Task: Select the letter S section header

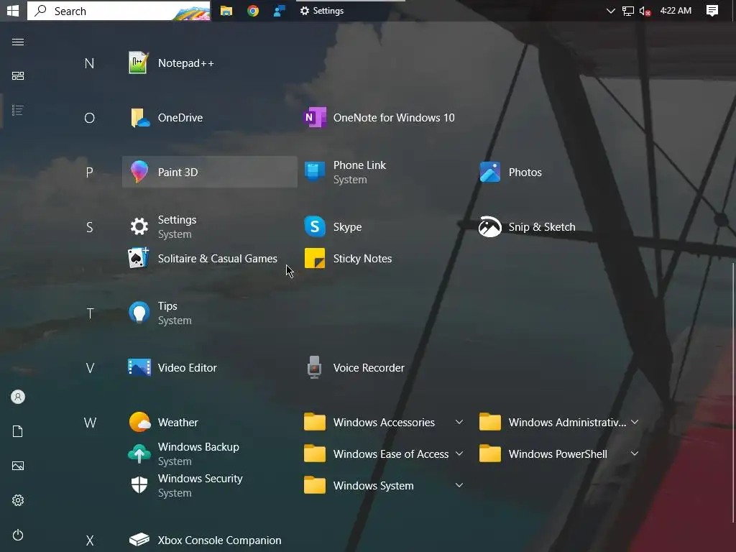Action: (89, 227)
